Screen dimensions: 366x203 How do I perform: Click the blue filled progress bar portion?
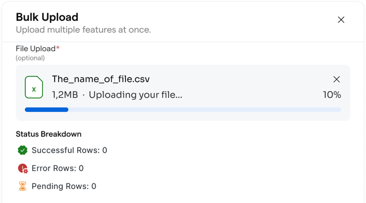(46, 110)
